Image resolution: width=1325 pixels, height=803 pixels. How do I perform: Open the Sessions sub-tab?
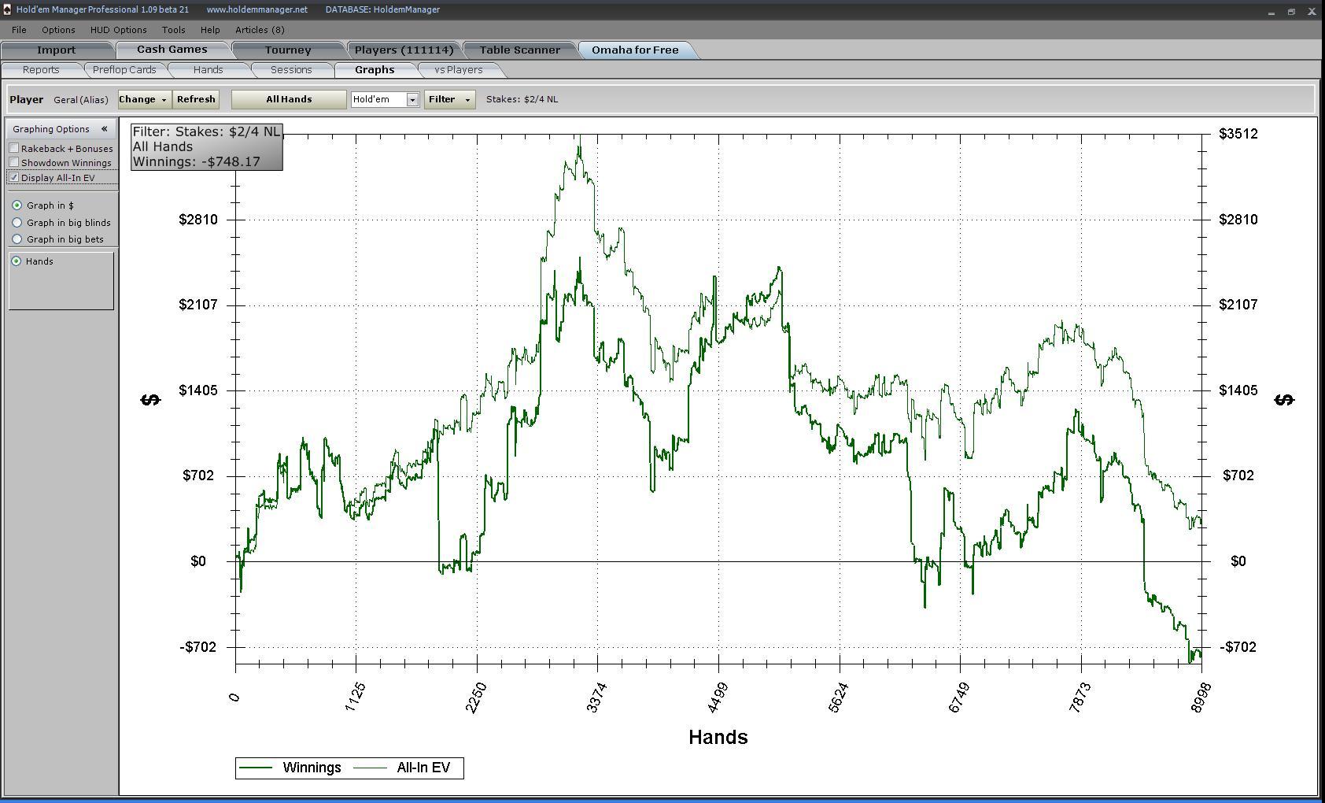point(291,70)
